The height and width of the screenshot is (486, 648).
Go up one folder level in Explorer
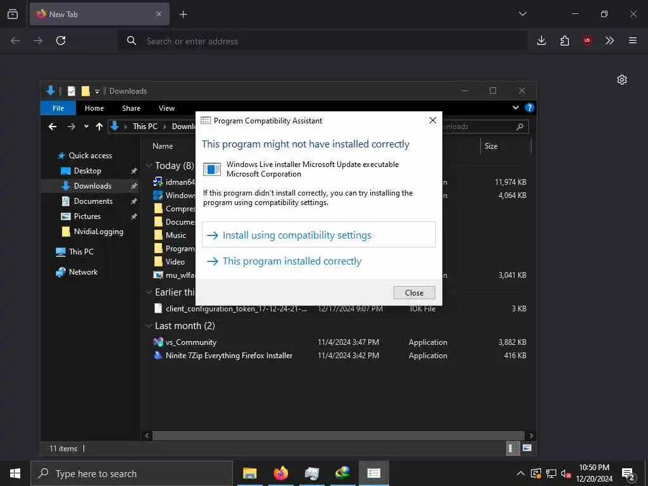coord(99,127)
